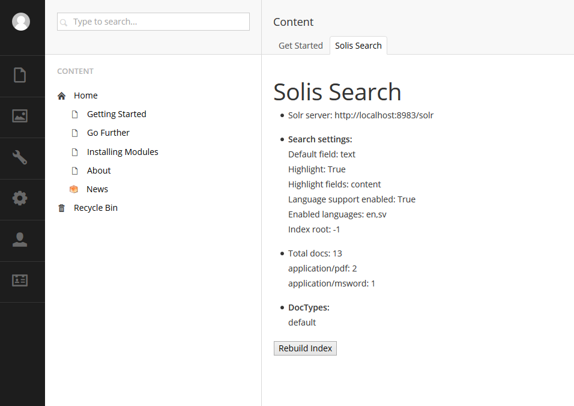Click the 'Index root: -1' line
This screenshot has height=406, width=574.
[x=314, y=229]
